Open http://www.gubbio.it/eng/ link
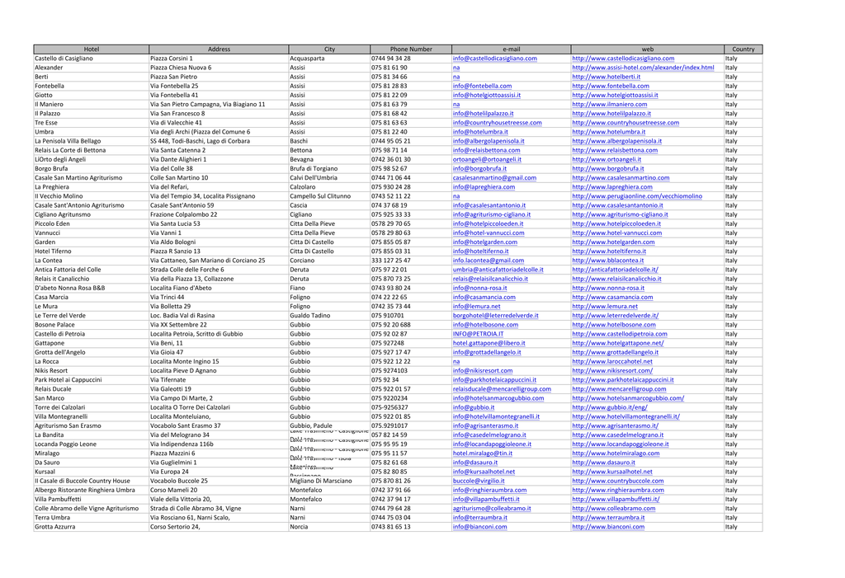This screenshot has height=578, width=845. pyautogui.click(x=610, y=407)
